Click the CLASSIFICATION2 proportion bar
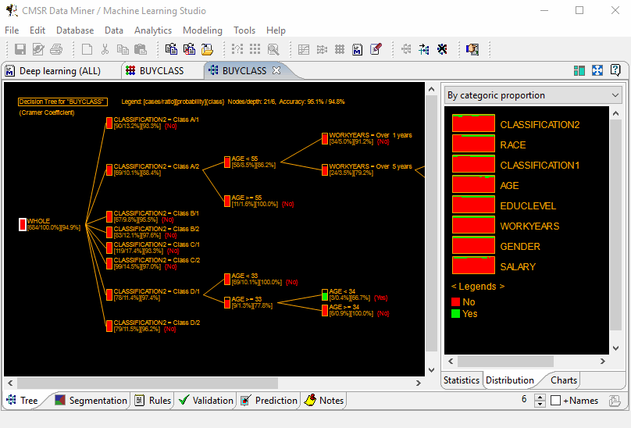The image size is (631, 428). pos(474,123)
